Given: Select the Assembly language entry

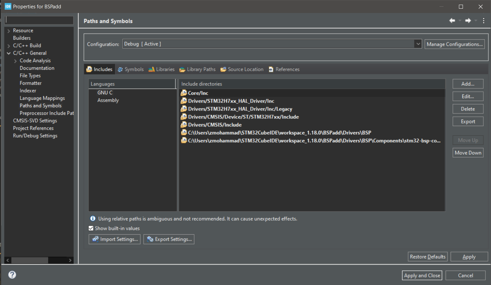Looking at the screenshot, I should tap(108, 100).
